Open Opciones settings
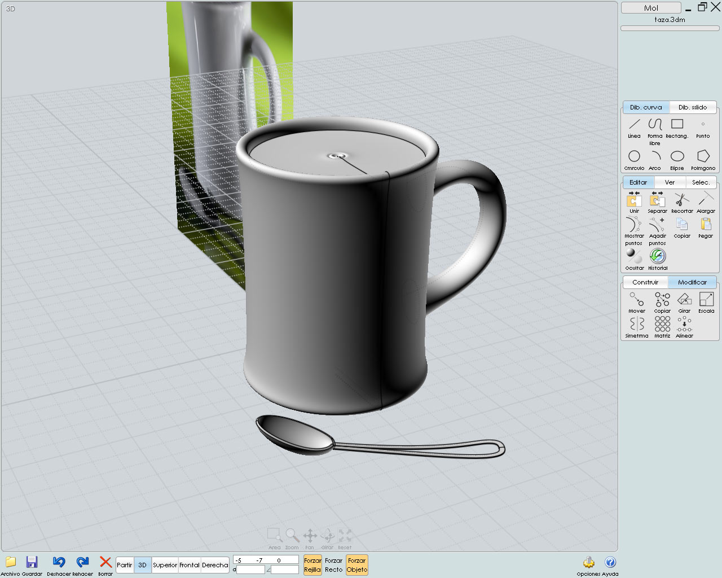Screen dimensions: 722x578 tap(589, 566)
